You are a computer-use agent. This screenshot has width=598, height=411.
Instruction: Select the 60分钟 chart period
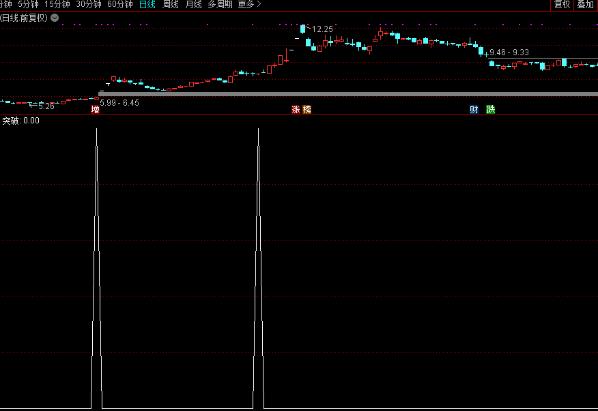120,5
